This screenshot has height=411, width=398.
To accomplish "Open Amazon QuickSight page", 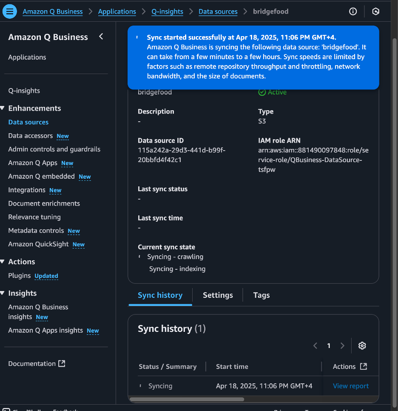I will click(39, 244).
